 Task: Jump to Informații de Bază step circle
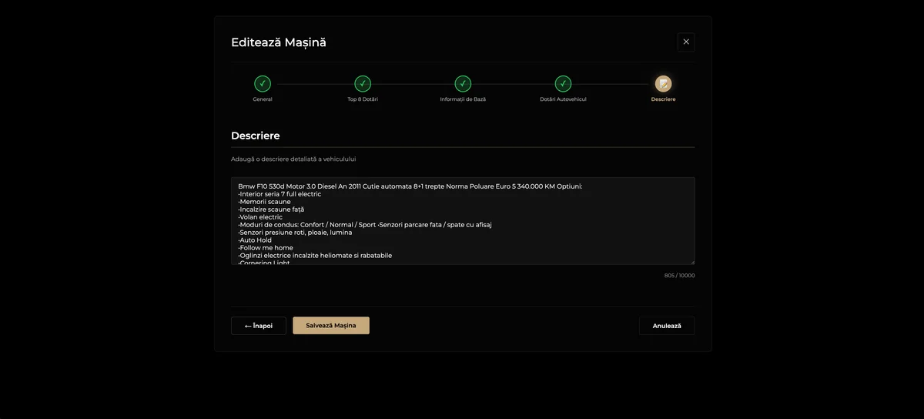pos(463,84)
